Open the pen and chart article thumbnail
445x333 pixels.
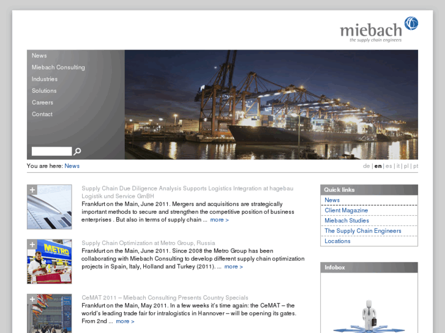pos(50,207)
